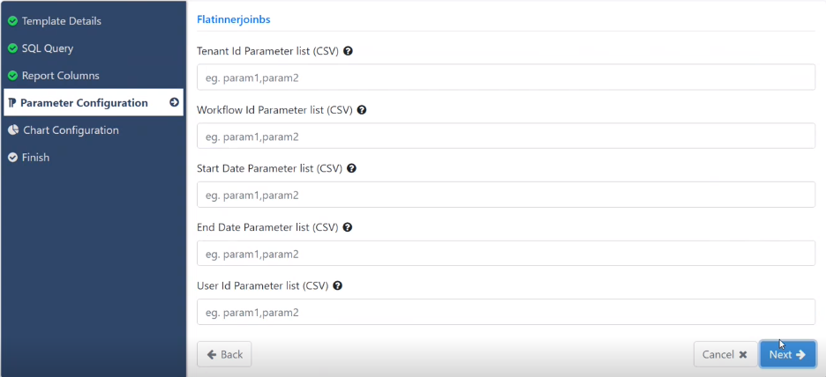
Task: Click help icon beside End Date Parameter list
Action: point(347,227)
